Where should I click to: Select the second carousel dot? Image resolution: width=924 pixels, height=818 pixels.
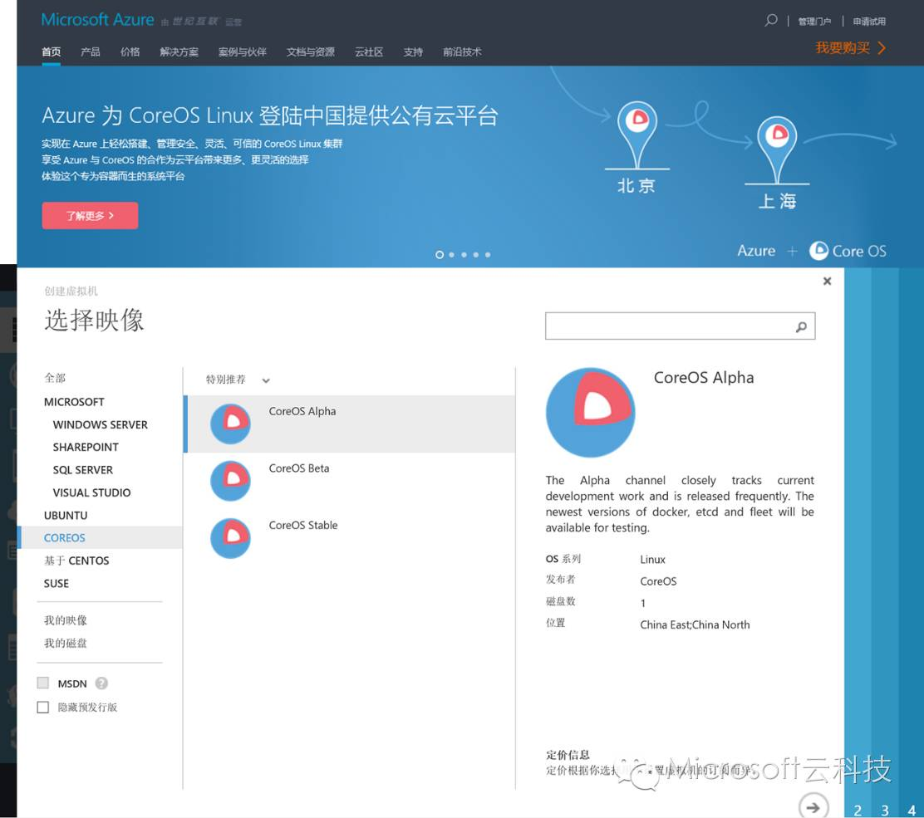click(451, 255)
